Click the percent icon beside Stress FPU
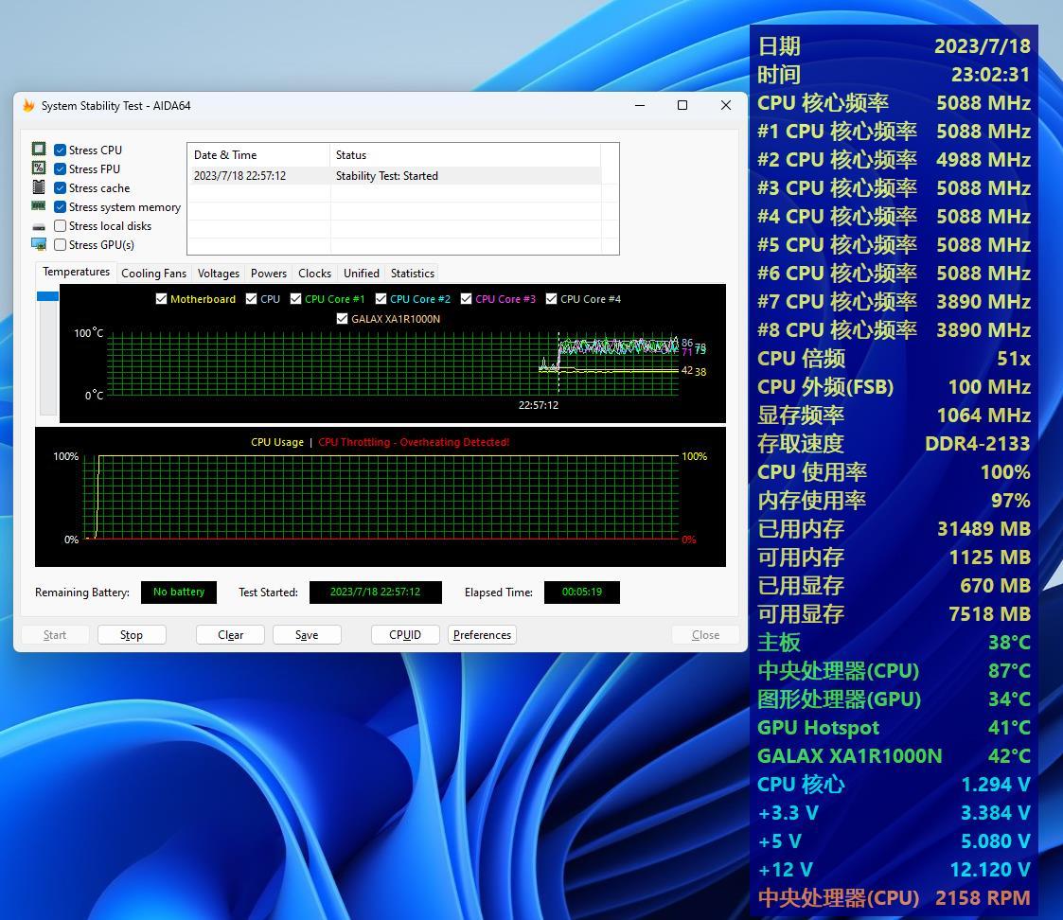 [39, 168]
